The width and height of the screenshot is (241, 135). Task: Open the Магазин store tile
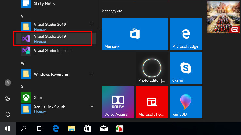[135, 34]
